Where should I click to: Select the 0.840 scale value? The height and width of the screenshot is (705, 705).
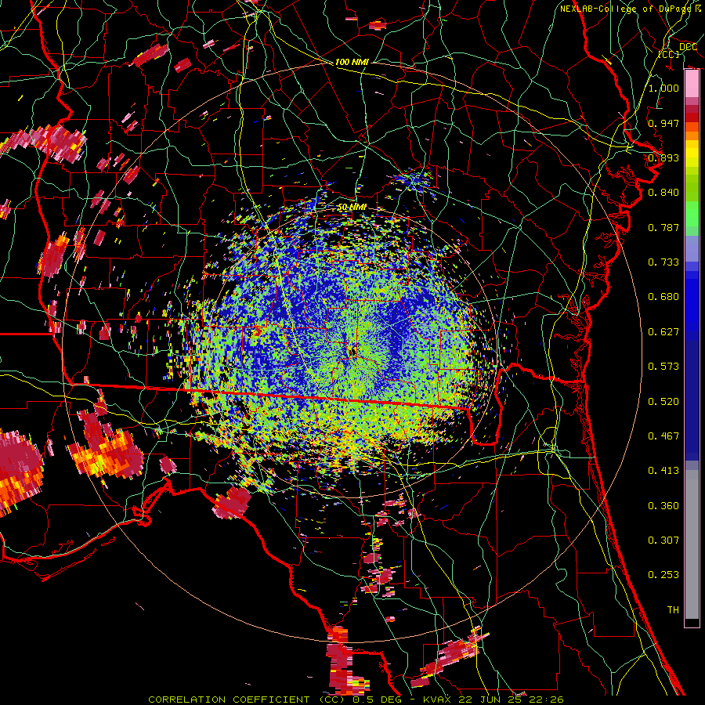(663, 193)
